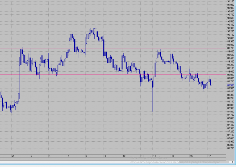Click the large dark bearish candle at date 9
The height and width of the screenshot is (167, 236).
point(104,48)
